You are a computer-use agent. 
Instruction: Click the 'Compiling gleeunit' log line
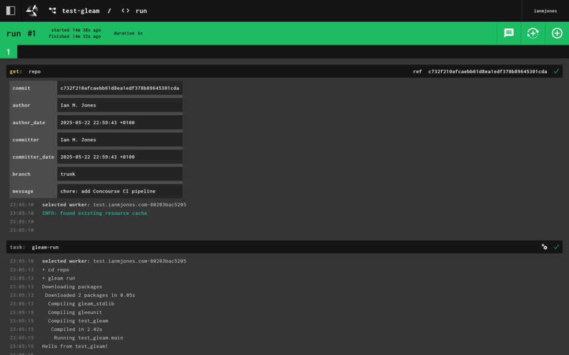pos(75,312)
